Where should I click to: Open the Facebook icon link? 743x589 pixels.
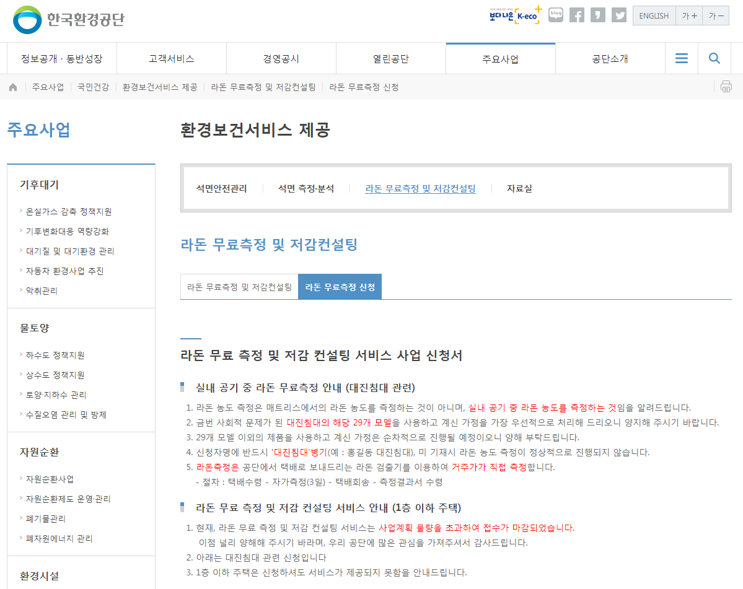coord(577,15)
